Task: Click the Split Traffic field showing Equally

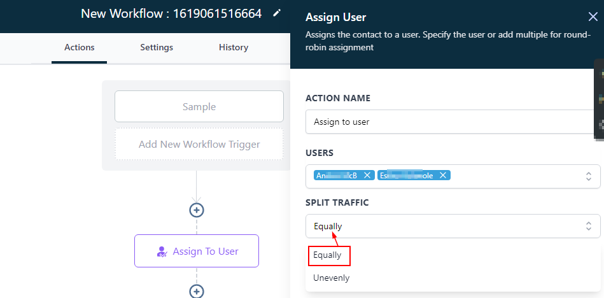Action: pyautogui.click(x=446, y=226)
